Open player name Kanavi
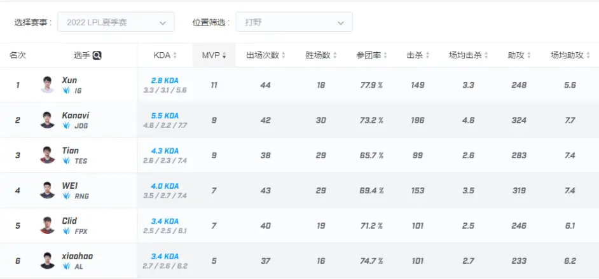 tap(76, 115)
